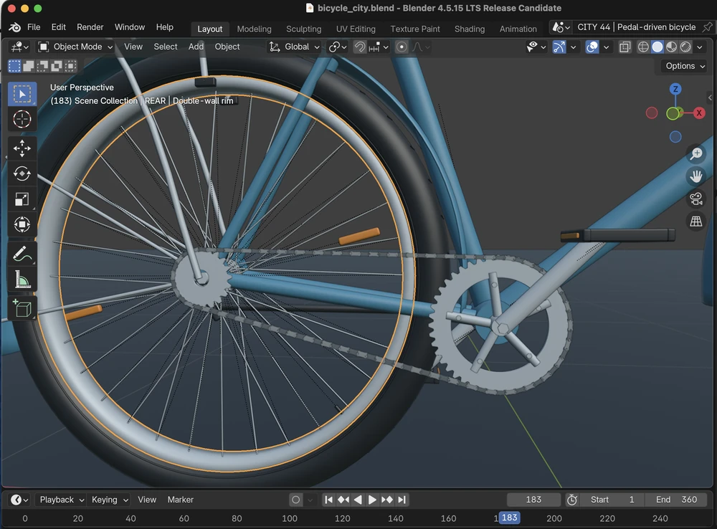Select the Add Cube tool
The image size is (717, 529).
(x=22, y=309)
